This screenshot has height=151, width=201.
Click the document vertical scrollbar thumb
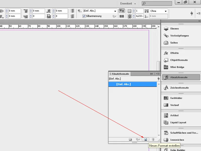[159, 66]
